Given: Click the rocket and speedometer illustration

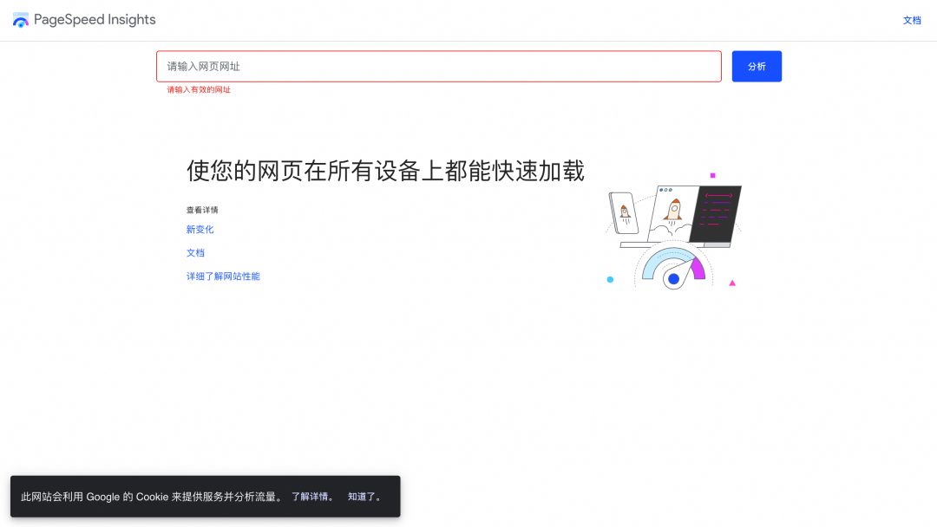Looking at the screenshot, I should 673,231.
